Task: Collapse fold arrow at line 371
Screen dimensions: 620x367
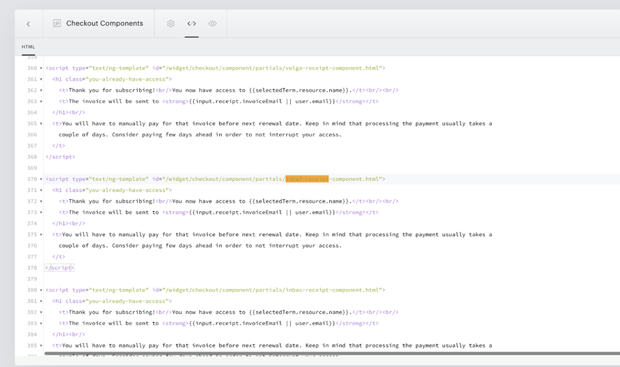Action: coord(41,190)
